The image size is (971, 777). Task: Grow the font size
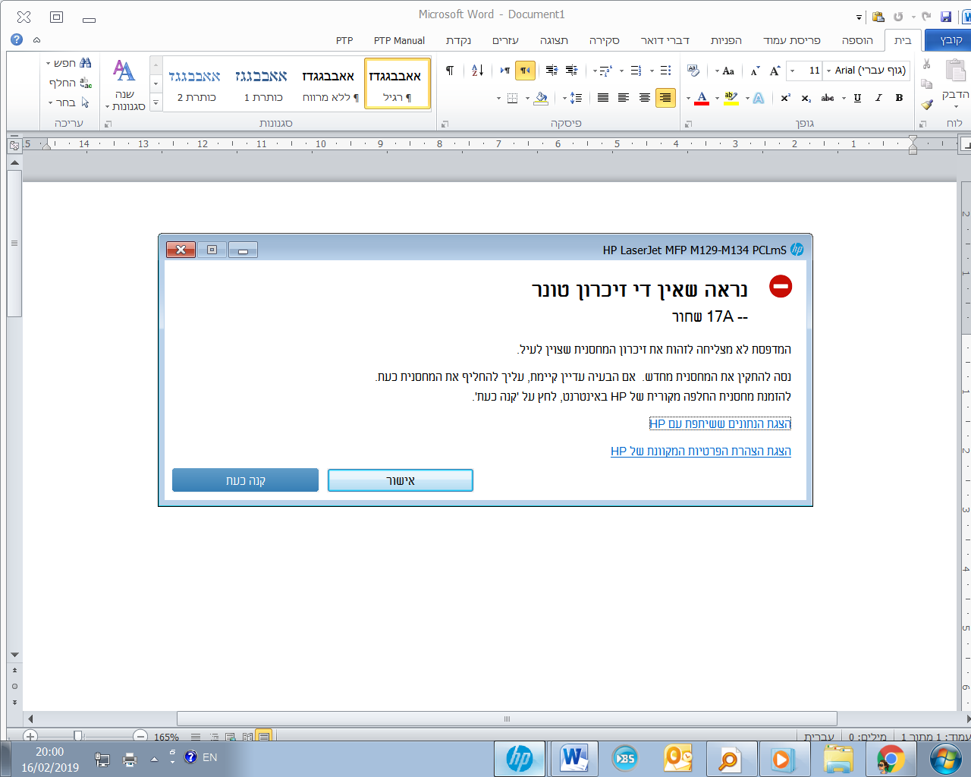(775, 71)
